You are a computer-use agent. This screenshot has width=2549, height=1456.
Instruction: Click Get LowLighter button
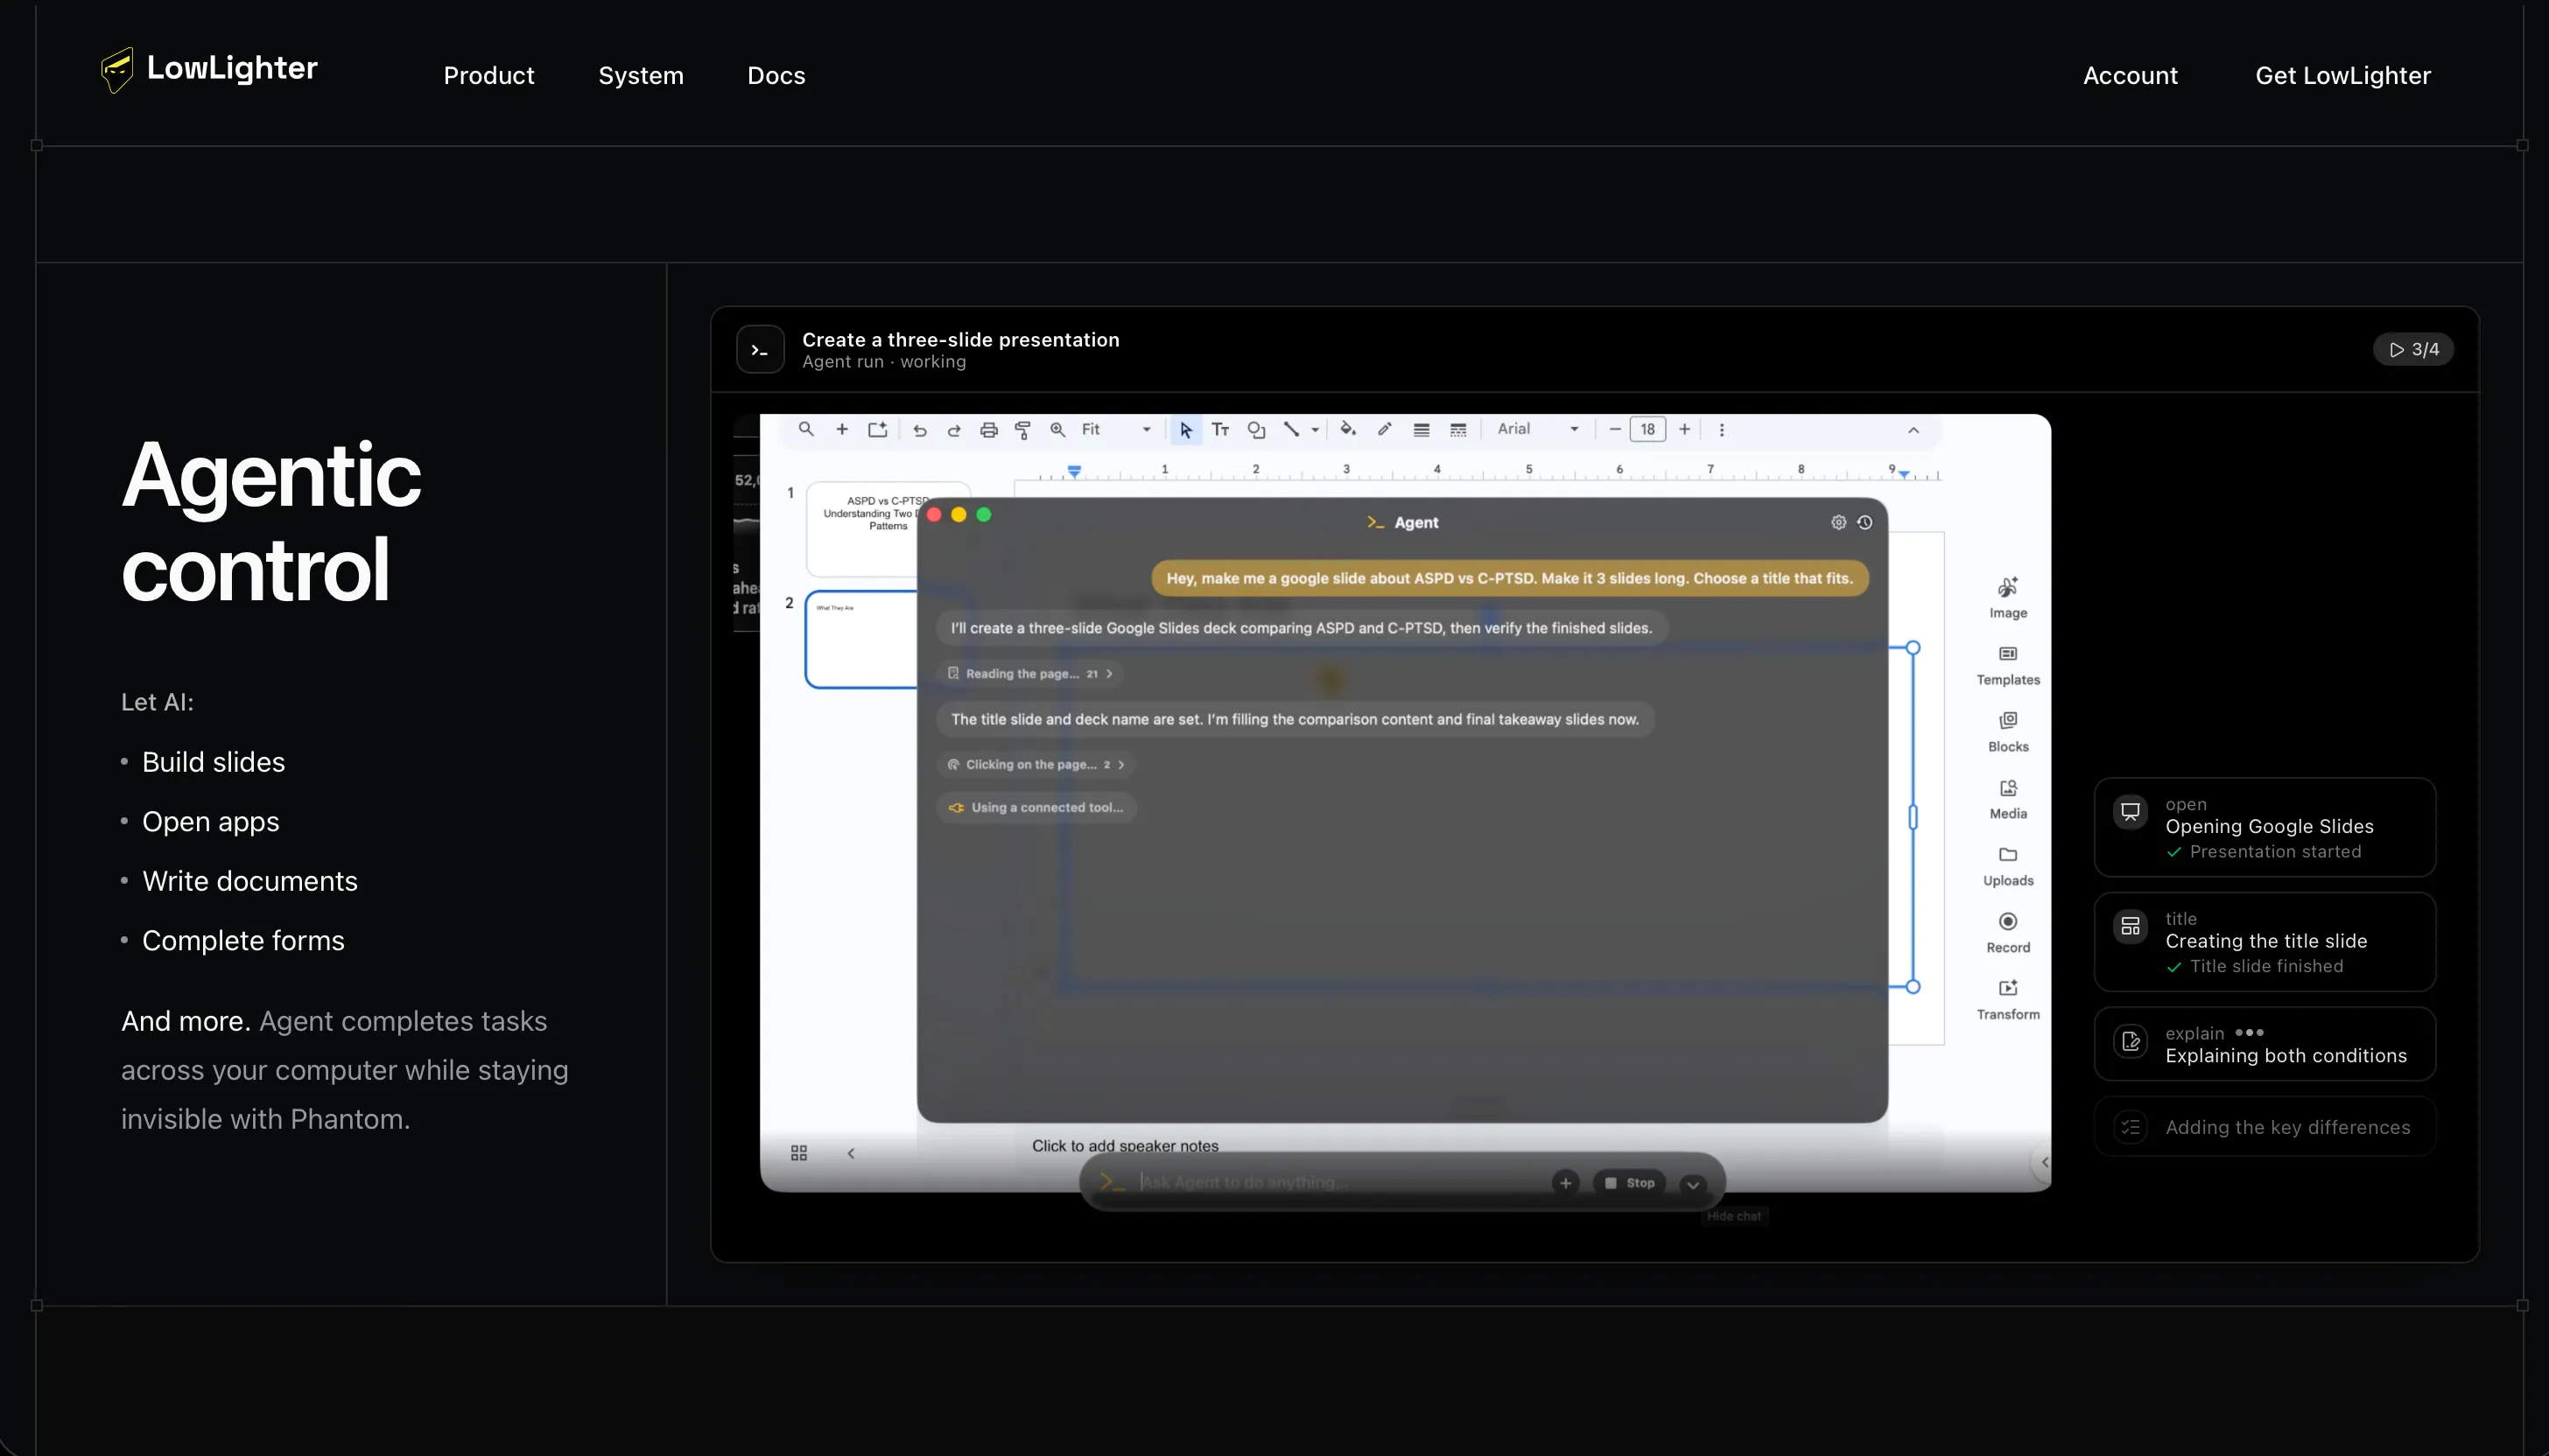2342,75
